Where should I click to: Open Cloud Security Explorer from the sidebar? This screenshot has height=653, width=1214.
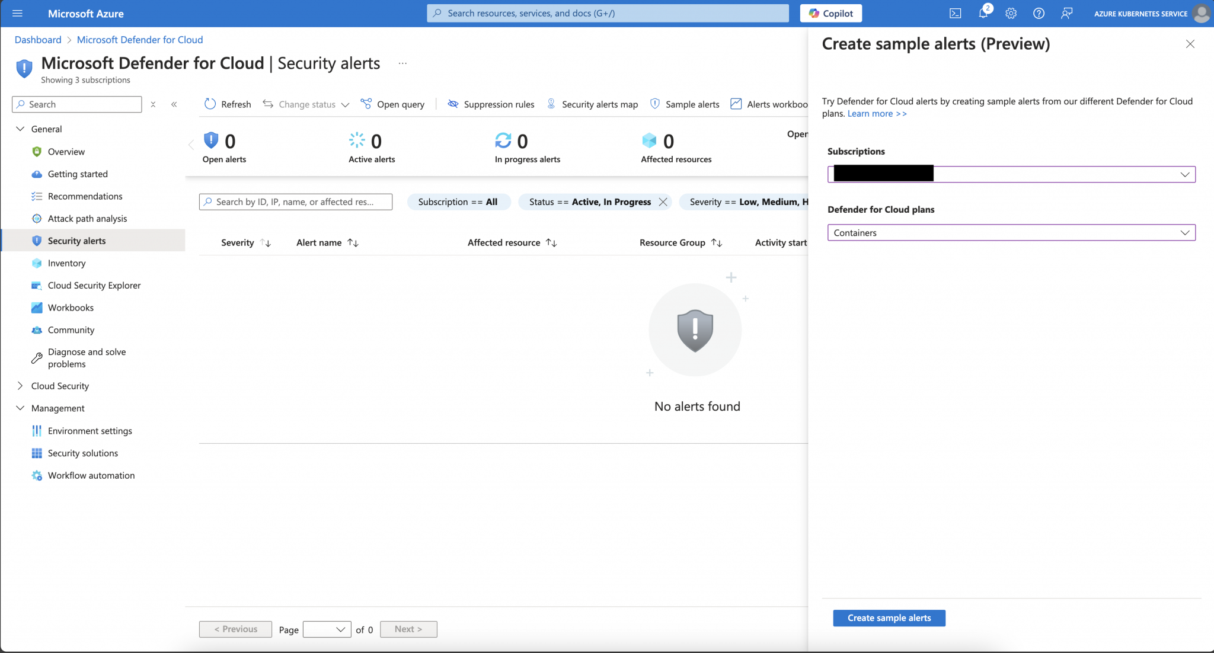95,285
